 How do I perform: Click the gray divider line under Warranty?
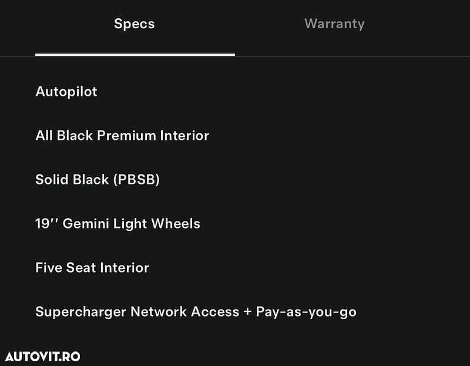pos(352,56)
